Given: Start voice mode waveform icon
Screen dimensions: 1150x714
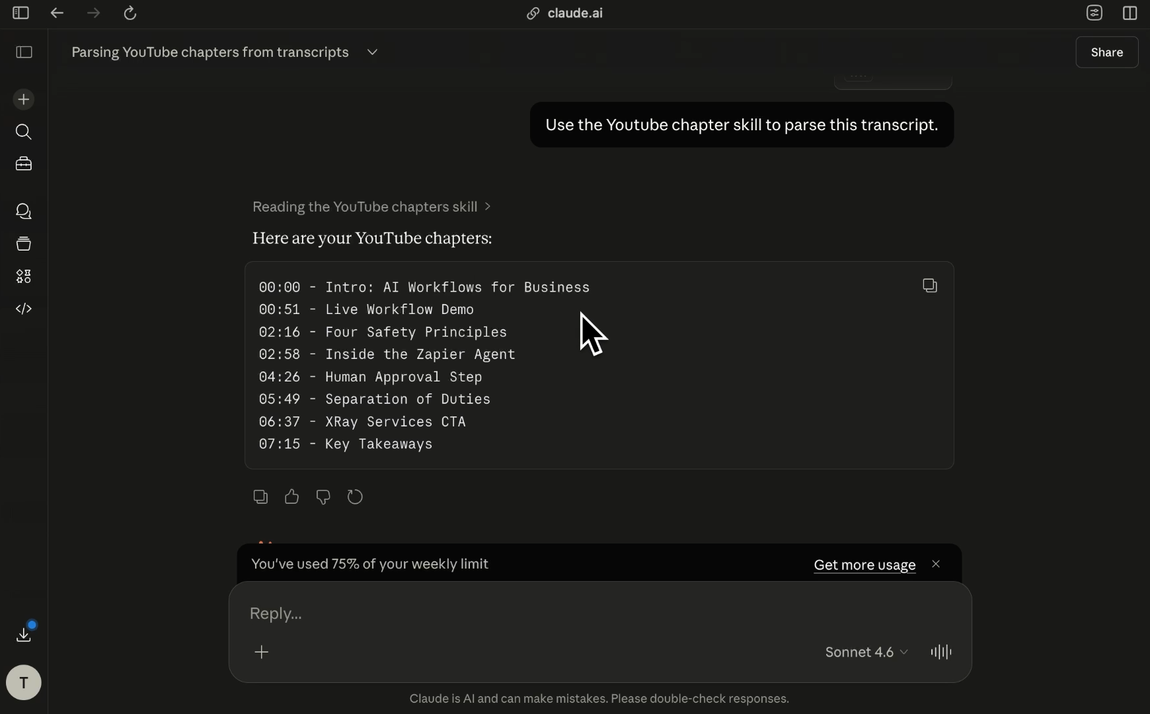Looking at the screenshot, I should click(x=941, y=653).
